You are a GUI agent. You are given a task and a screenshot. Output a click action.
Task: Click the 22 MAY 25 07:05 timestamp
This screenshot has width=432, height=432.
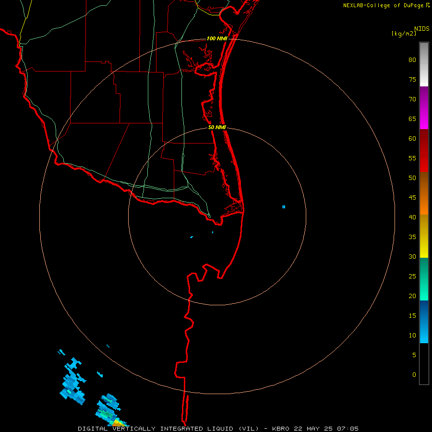tap(326, 429)
